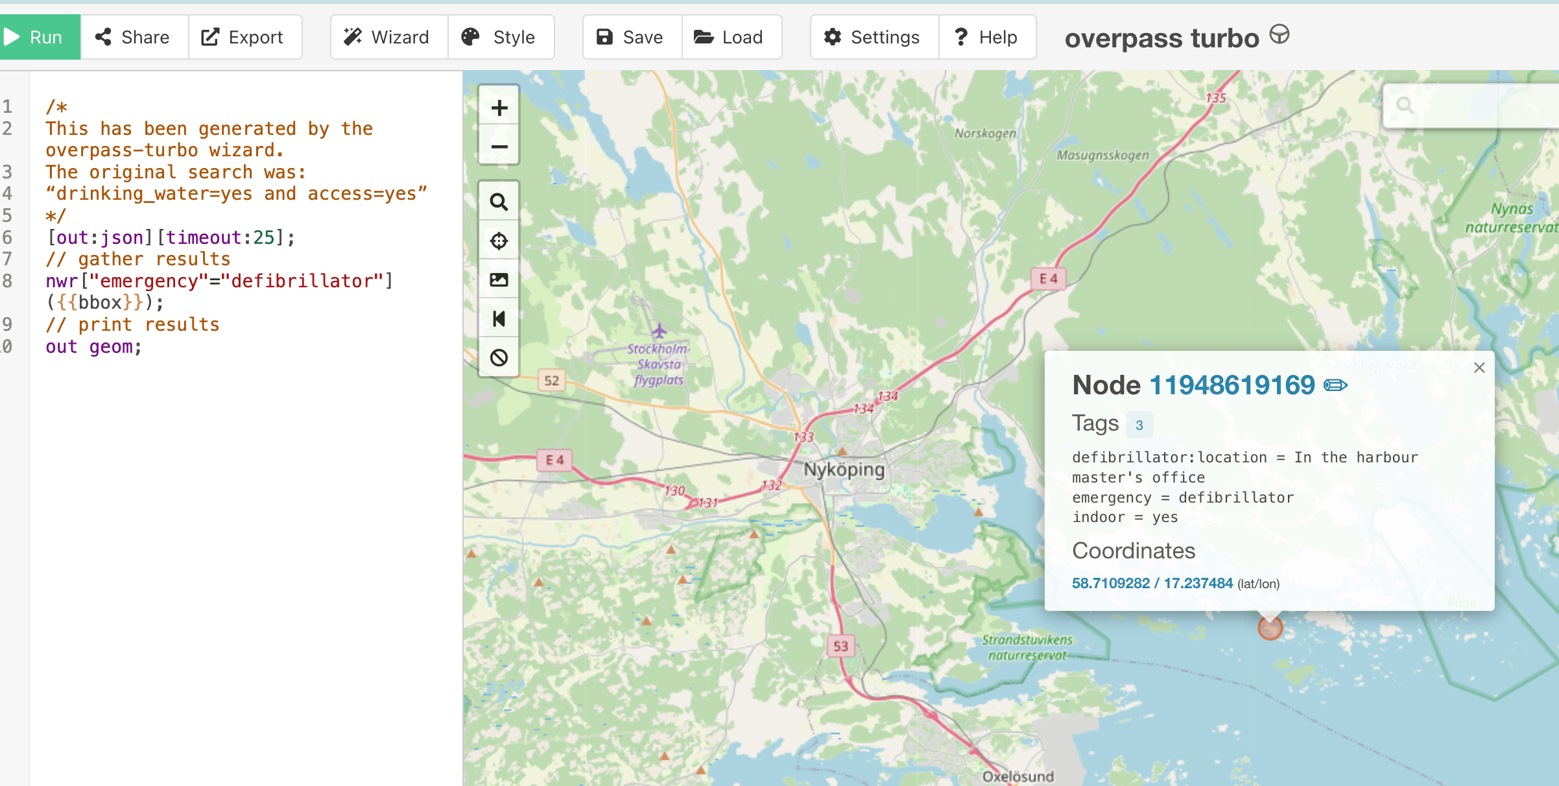1559x786 pixels.
Task: Click the 58.7109282 / 17.237484 coordinates link
Action: [x=1152, y=583]
